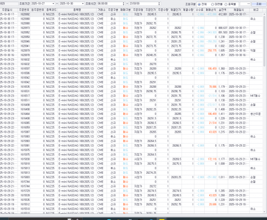Click the scrollbar down arrow
This screenshot has width=267, height=220.
pos(264,212)
